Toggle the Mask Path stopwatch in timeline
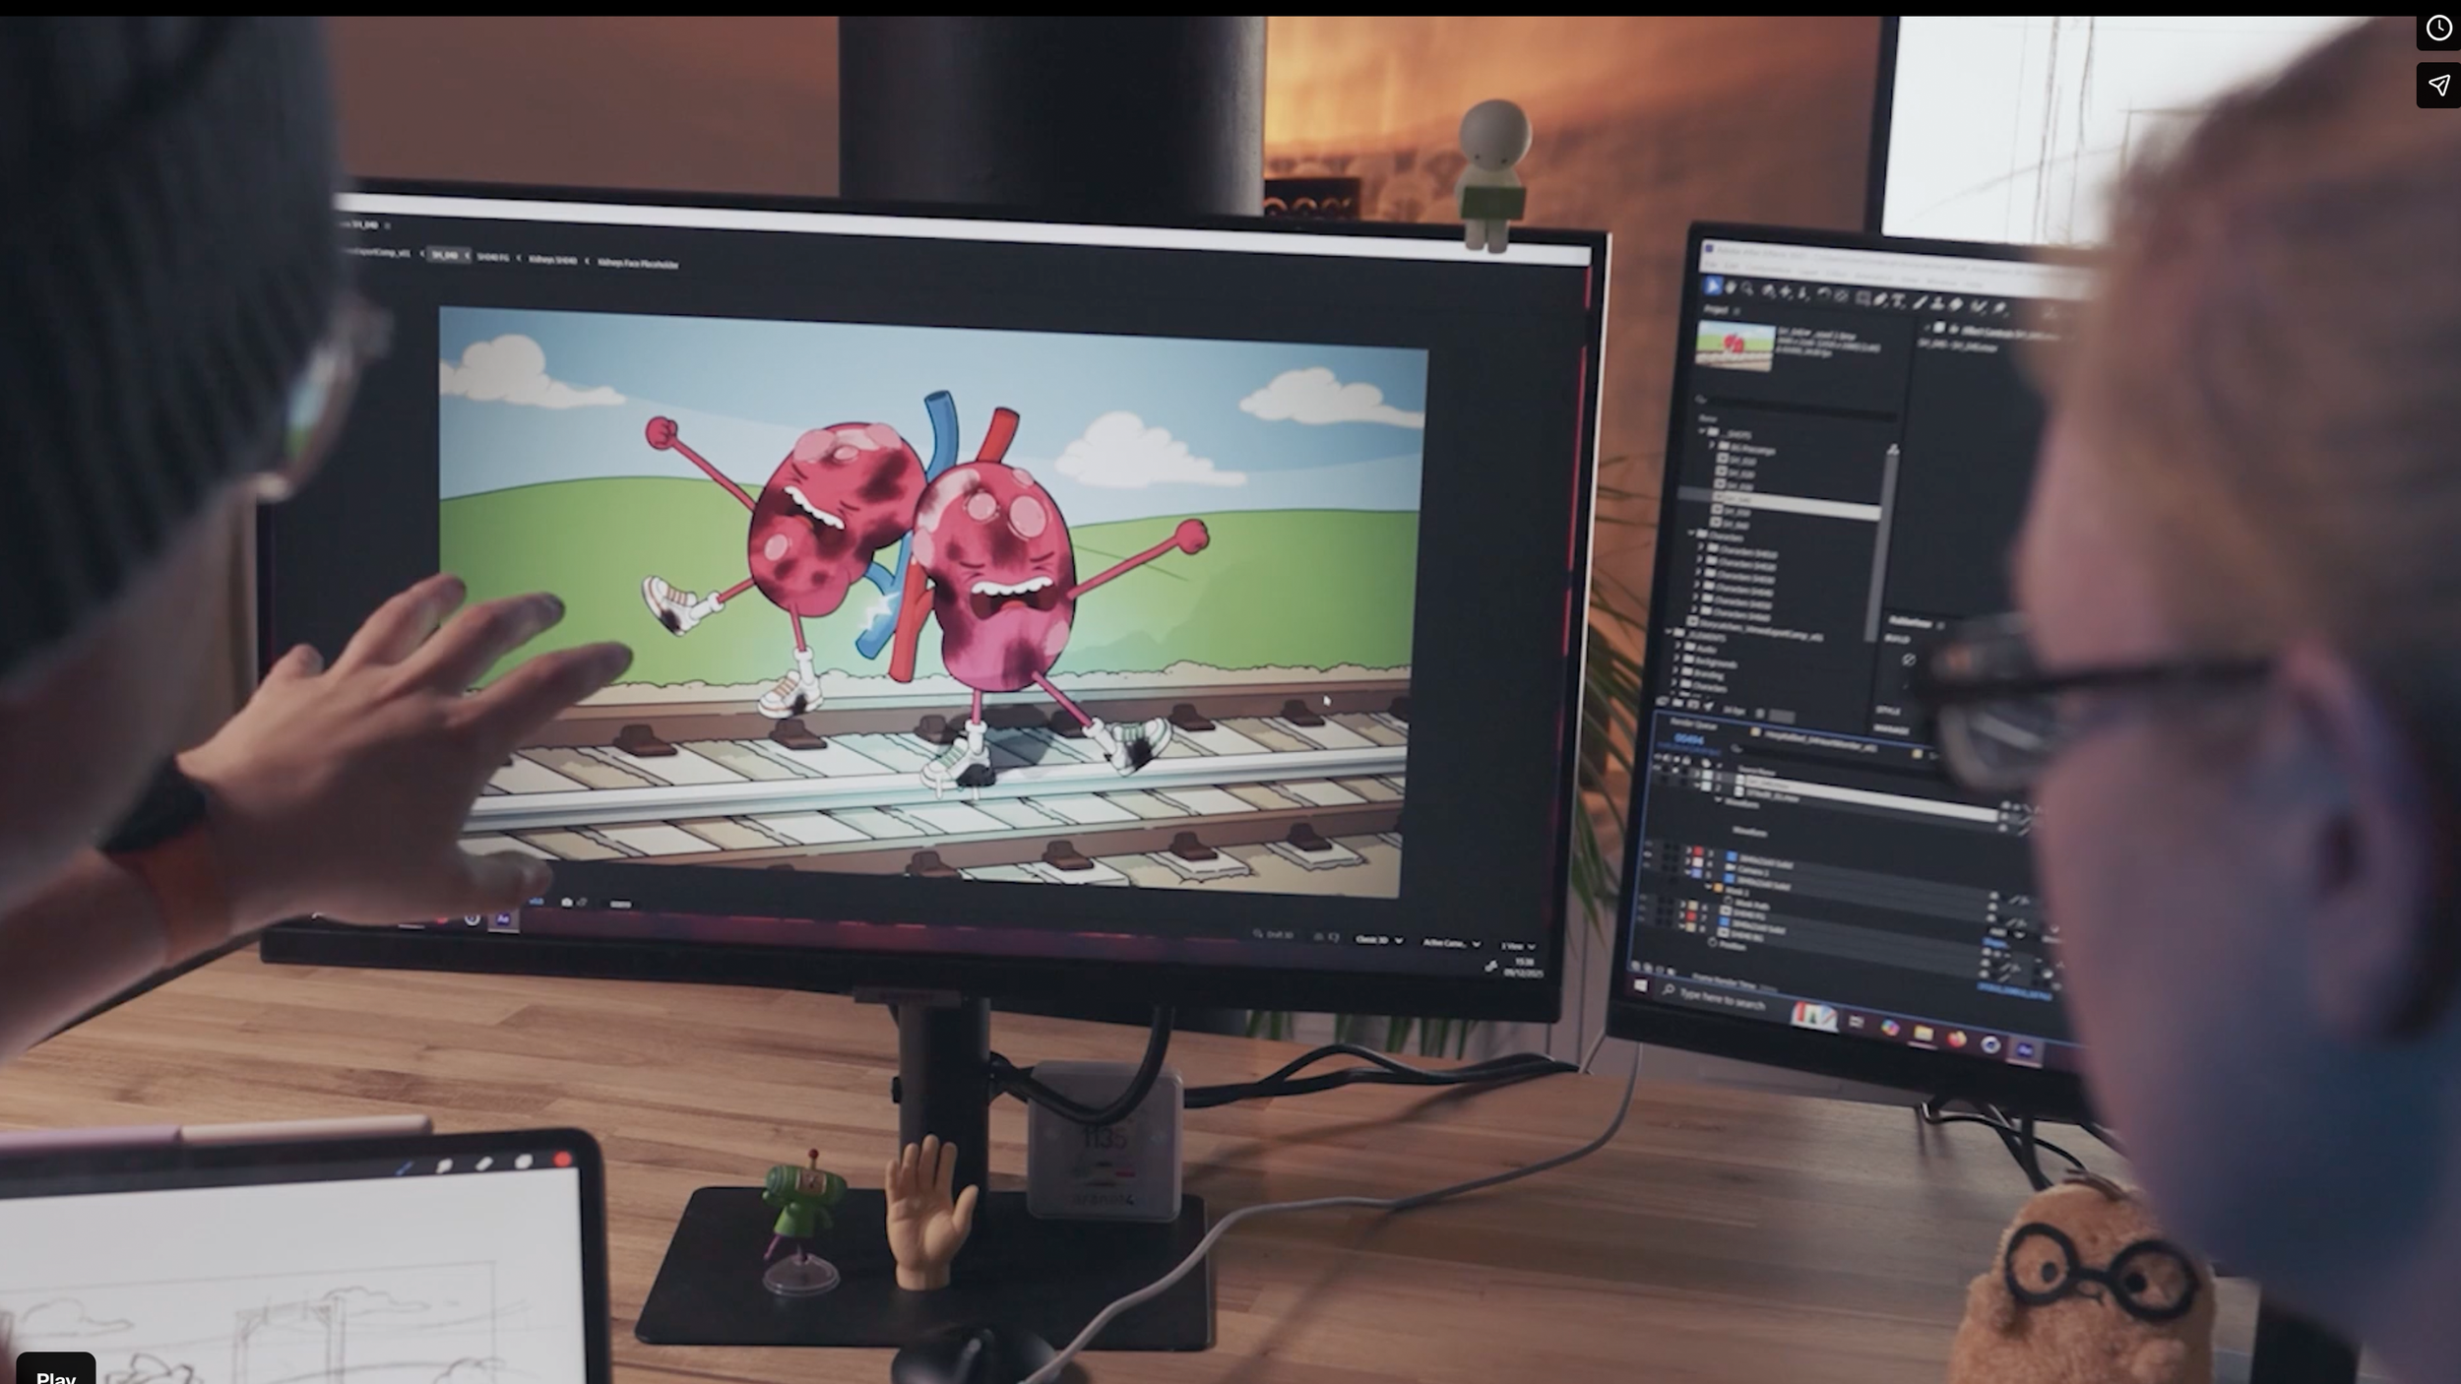Screen dimensions: 2461x1384 [1728, 900]
